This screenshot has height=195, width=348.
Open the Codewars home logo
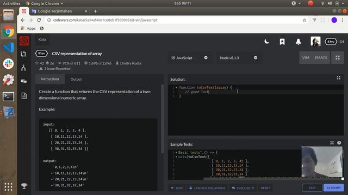[24, 41]
